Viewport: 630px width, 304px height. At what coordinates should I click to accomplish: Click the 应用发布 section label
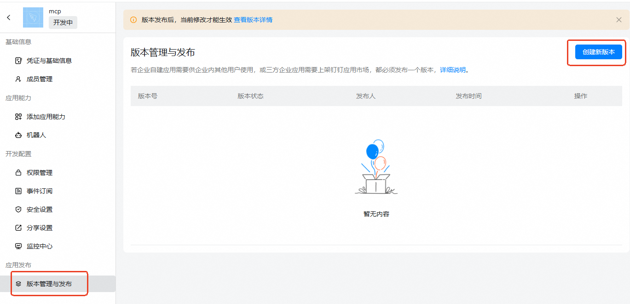tap(18, 265)
